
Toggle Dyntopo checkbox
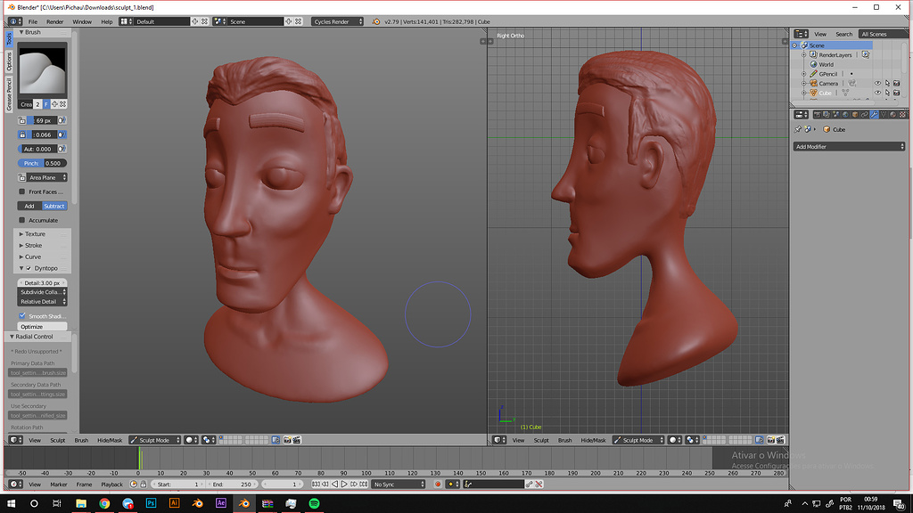coord(29,268)
